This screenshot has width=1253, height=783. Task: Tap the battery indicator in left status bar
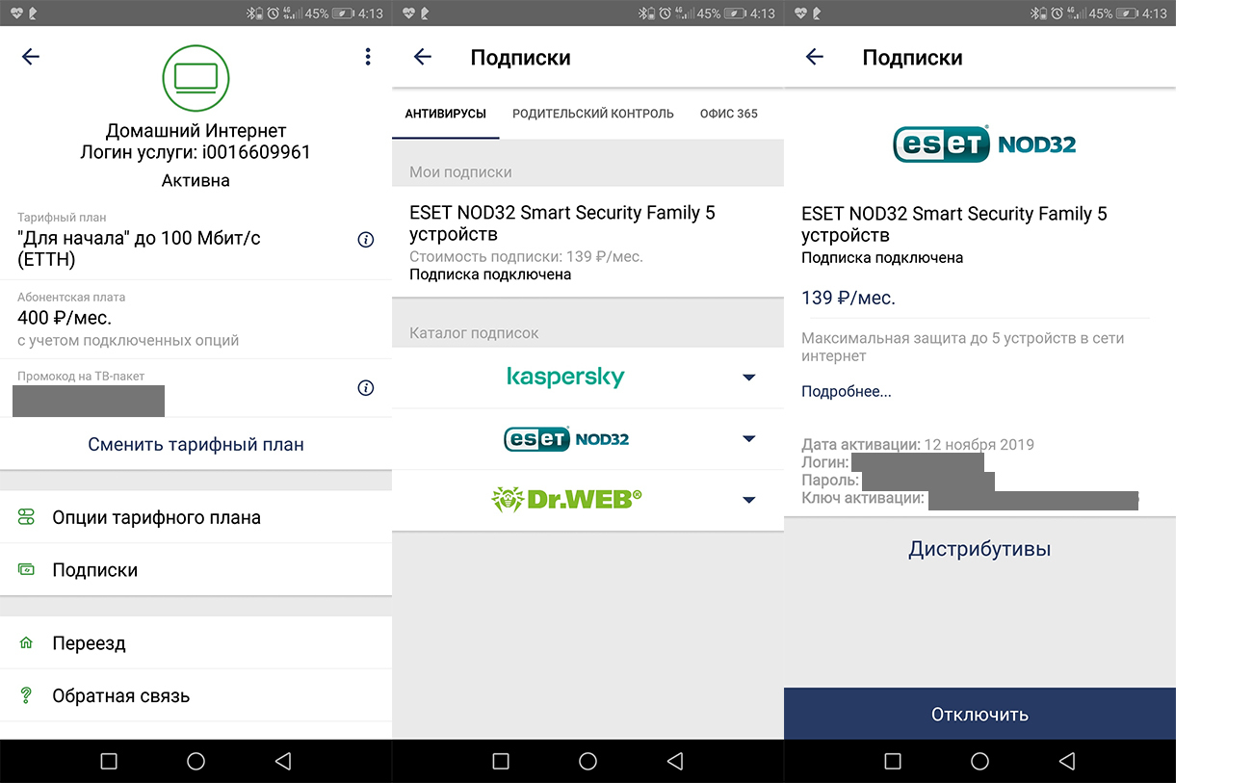(343, 13)
